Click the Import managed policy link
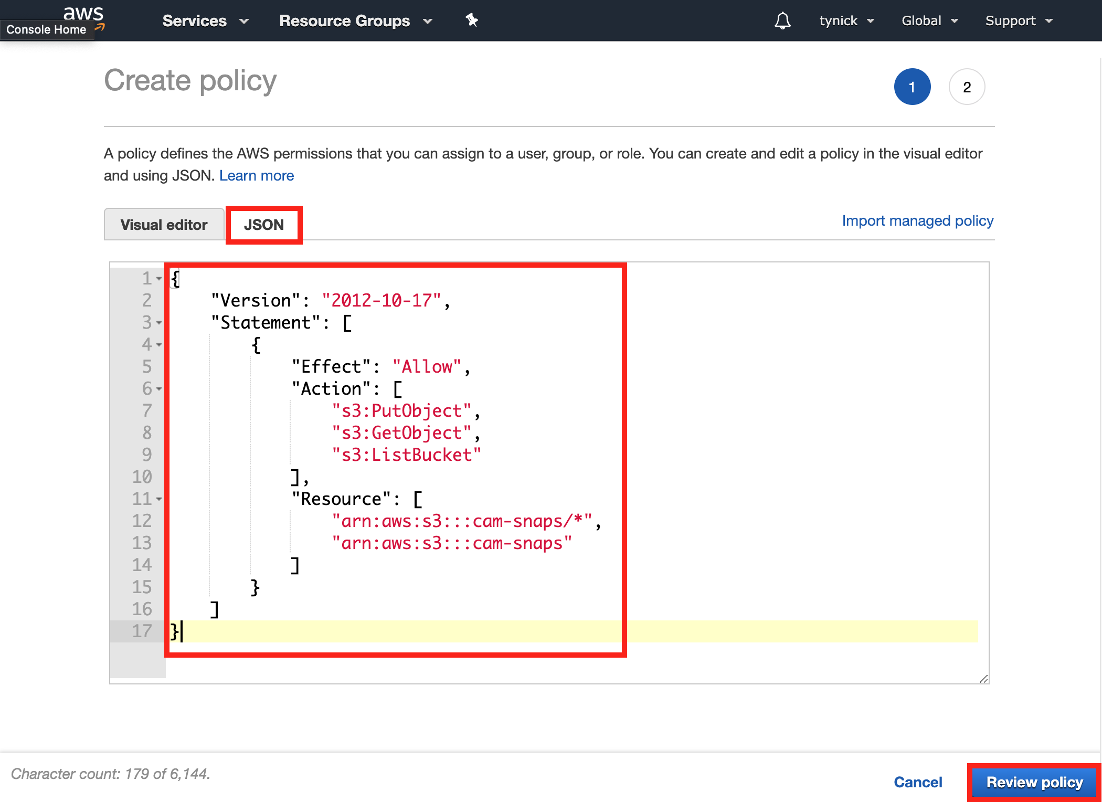1102x802 pixels. pyautogui.click(x=917, y=220)
